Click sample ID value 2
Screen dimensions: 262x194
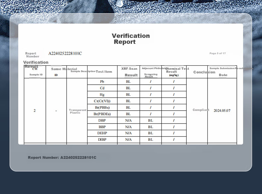(34, 111)
